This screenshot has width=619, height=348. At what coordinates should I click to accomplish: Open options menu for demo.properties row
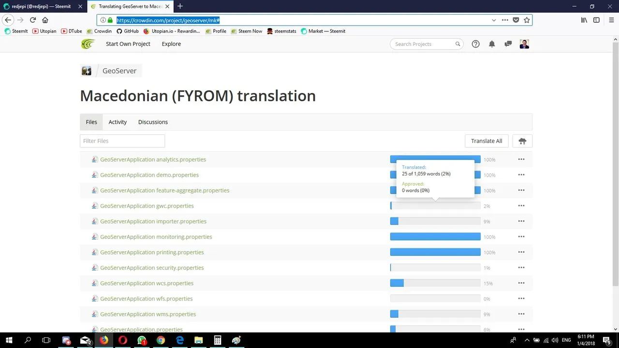coord(521,175)
